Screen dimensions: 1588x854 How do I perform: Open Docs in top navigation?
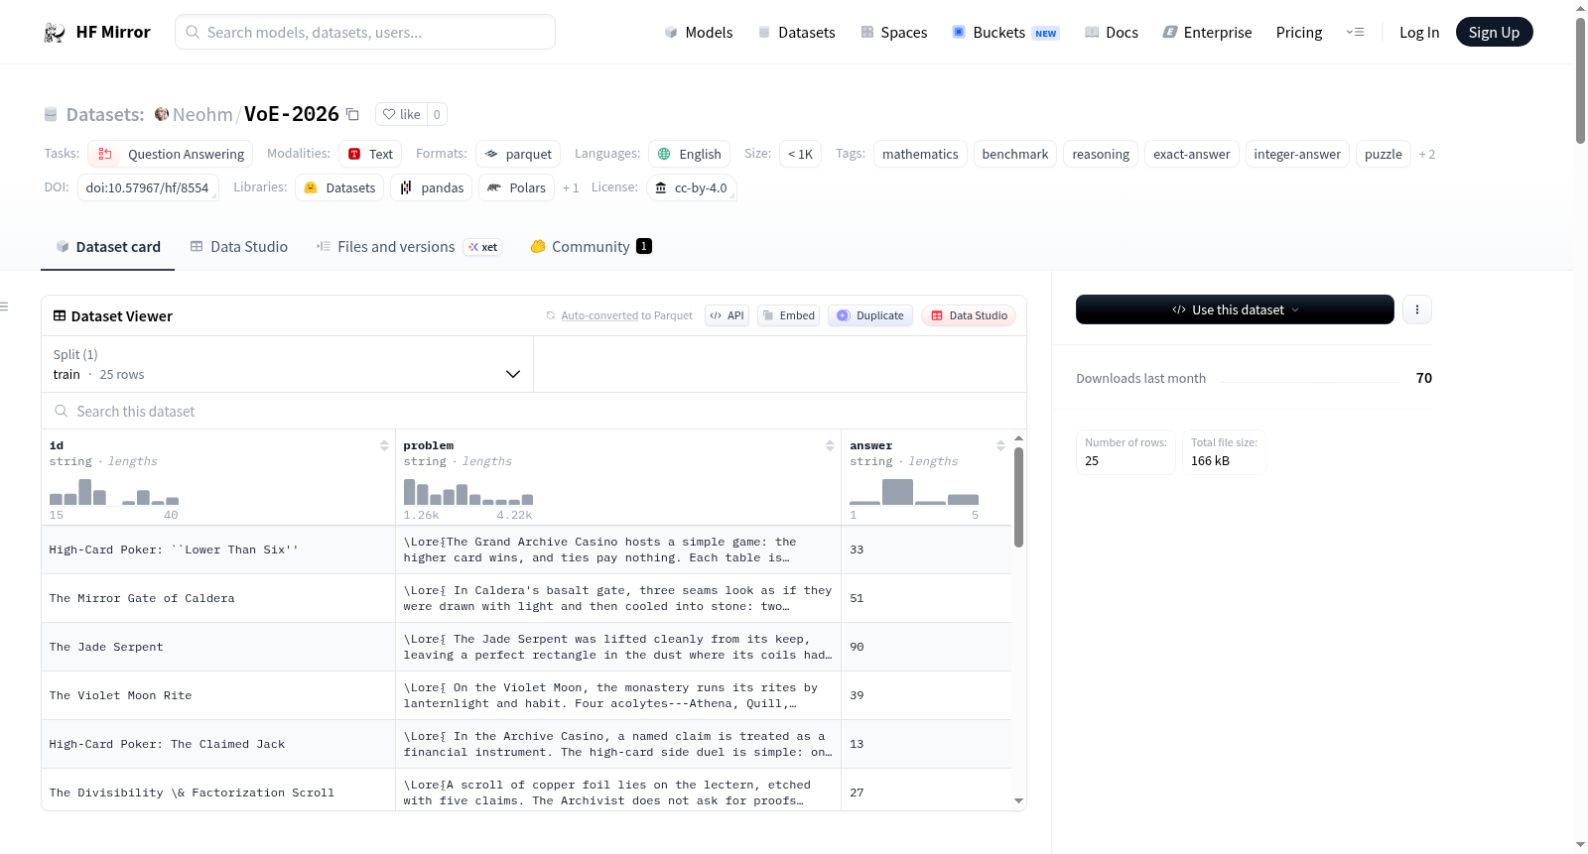1112,32
